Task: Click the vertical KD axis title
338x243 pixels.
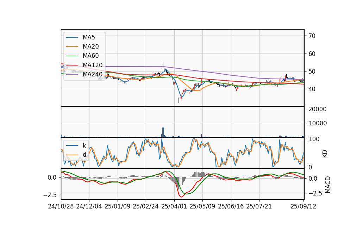Action: coord(325,154)
